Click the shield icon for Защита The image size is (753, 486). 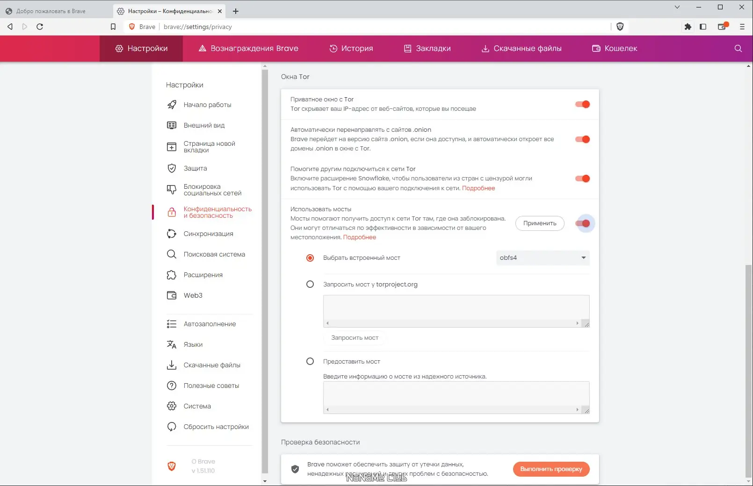tap(172, 168)
